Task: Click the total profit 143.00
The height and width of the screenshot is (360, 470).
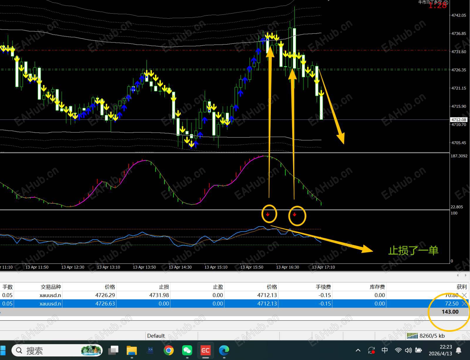Action: tap(450, 312)
